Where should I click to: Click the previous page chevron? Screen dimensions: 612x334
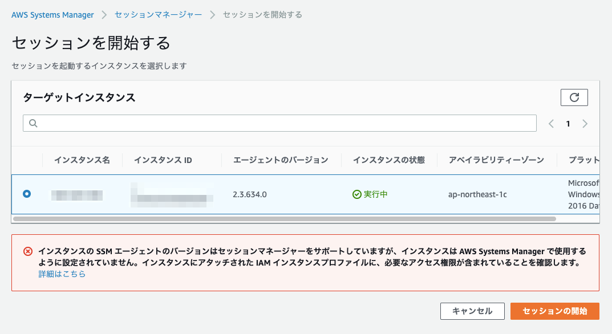(550, 123)
